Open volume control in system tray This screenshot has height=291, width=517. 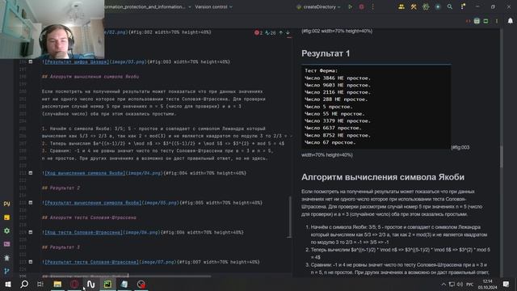[x=460, y=284]
